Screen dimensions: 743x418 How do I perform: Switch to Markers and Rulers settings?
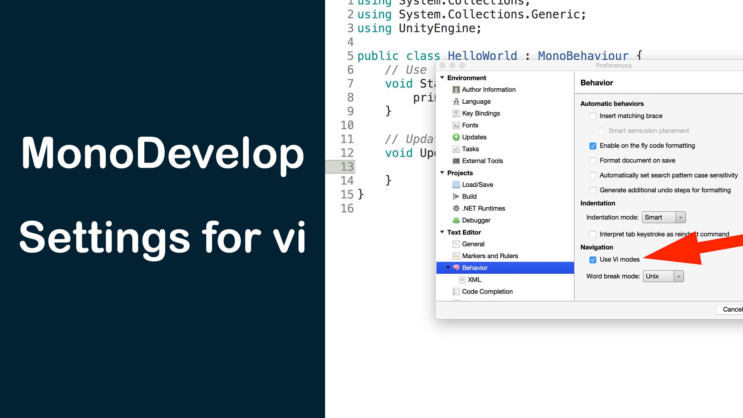pos(490,255)
